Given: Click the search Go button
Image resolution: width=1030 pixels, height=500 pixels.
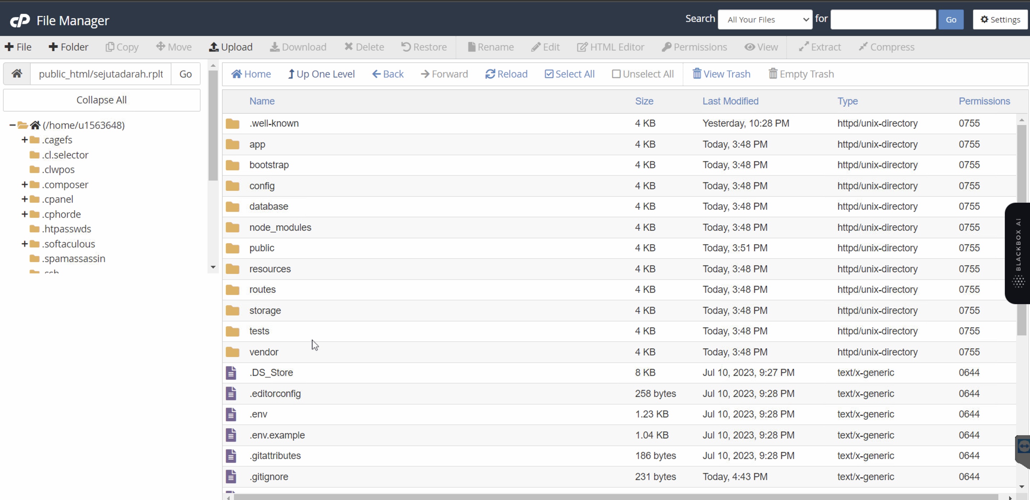Looking at the screenshot, I should pos(951,19).
